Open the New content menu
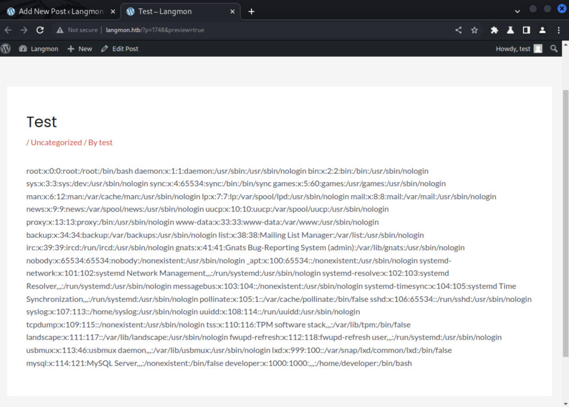 (80, 49)
